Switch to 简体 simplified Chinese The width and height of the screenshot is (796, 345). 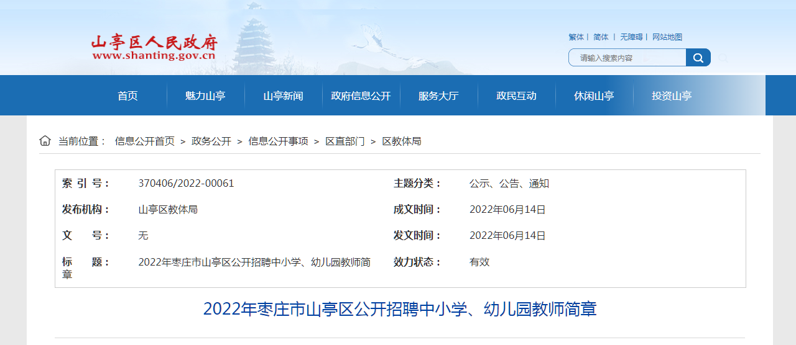(601, 37)
